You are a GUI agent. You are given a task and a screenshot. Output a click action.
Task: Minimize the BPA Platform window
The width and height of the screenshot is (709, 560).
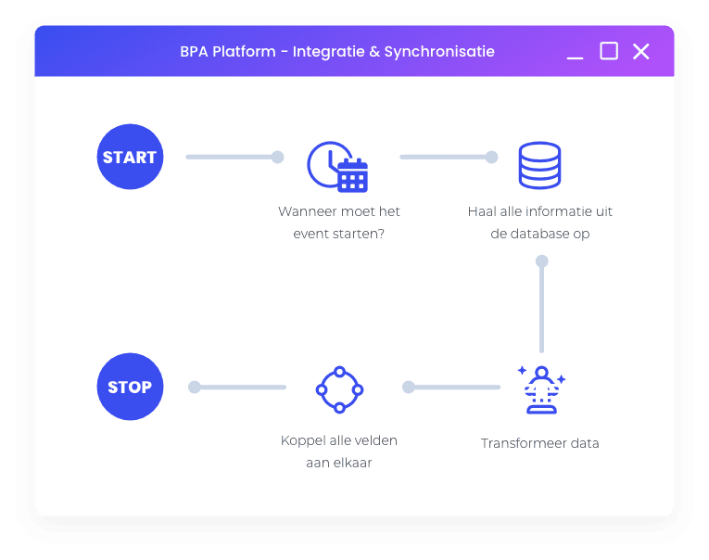point(575,57)
